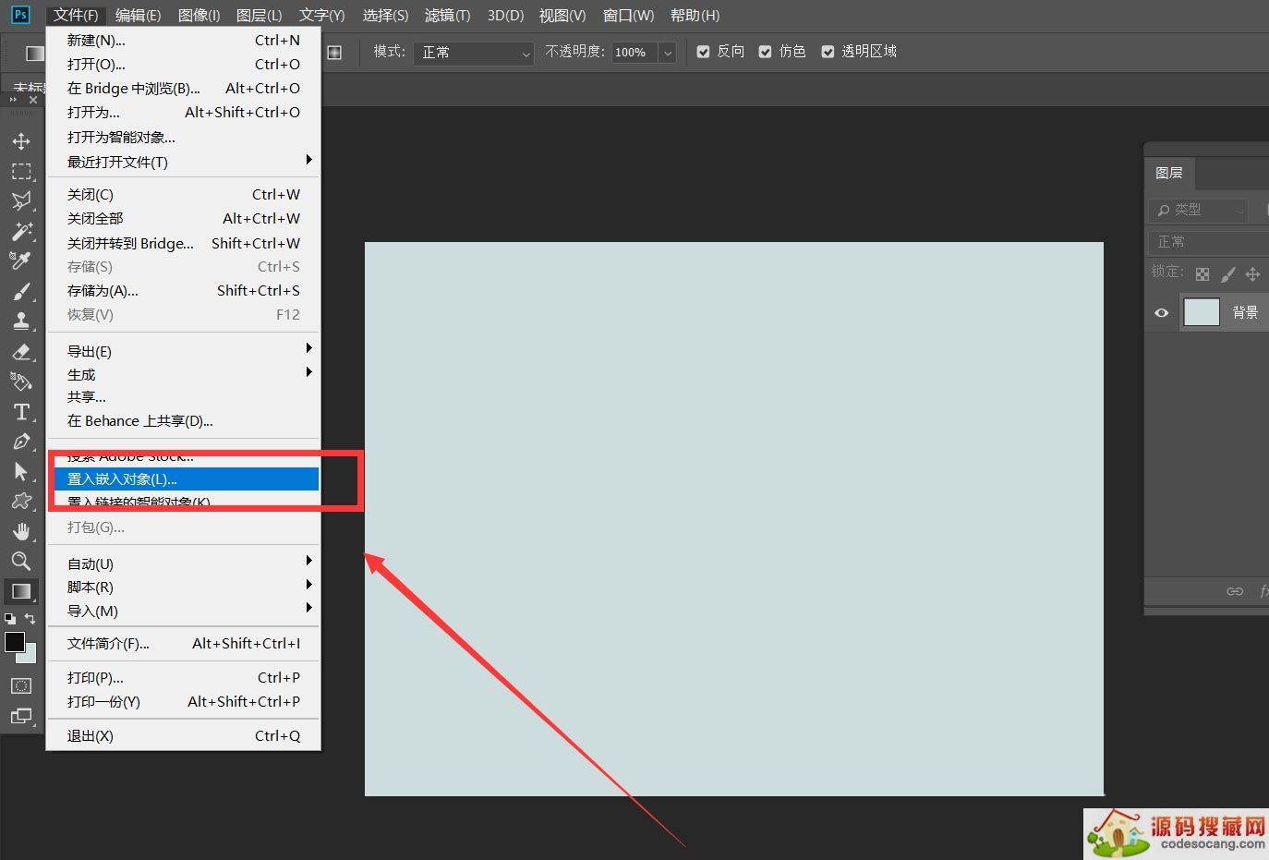
Task: Lock layer position in Layers panel
Action: point(1252,274)
